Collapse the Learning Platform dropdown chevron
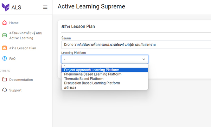This screenshot has height=127, width=211. [144, 59]
